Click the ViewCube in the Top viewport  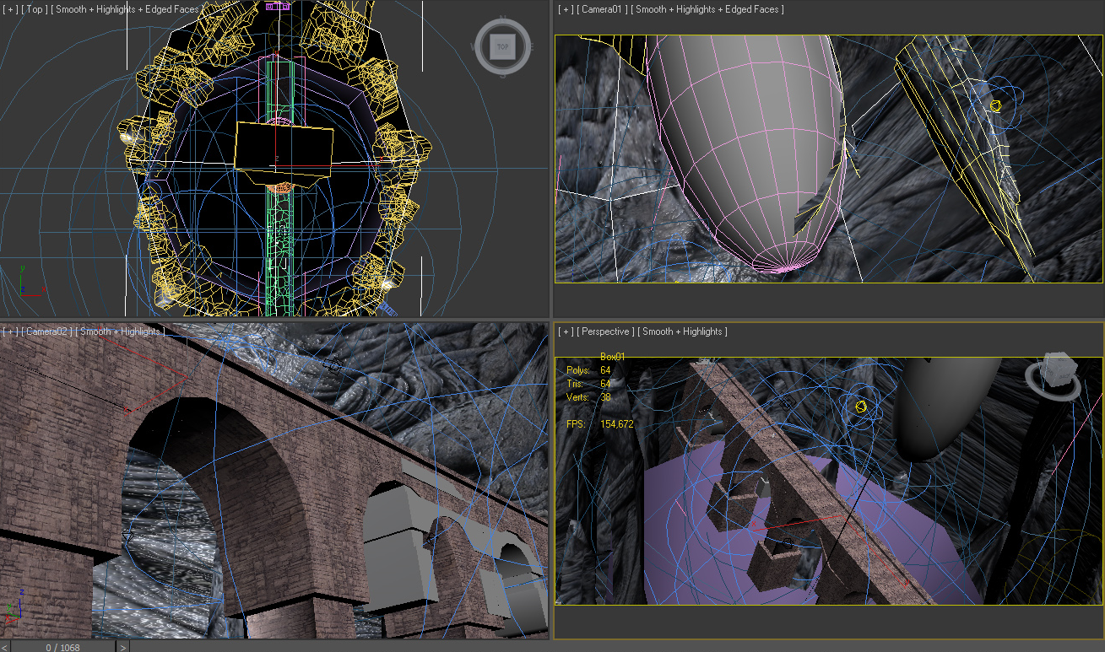coord(502,47)
